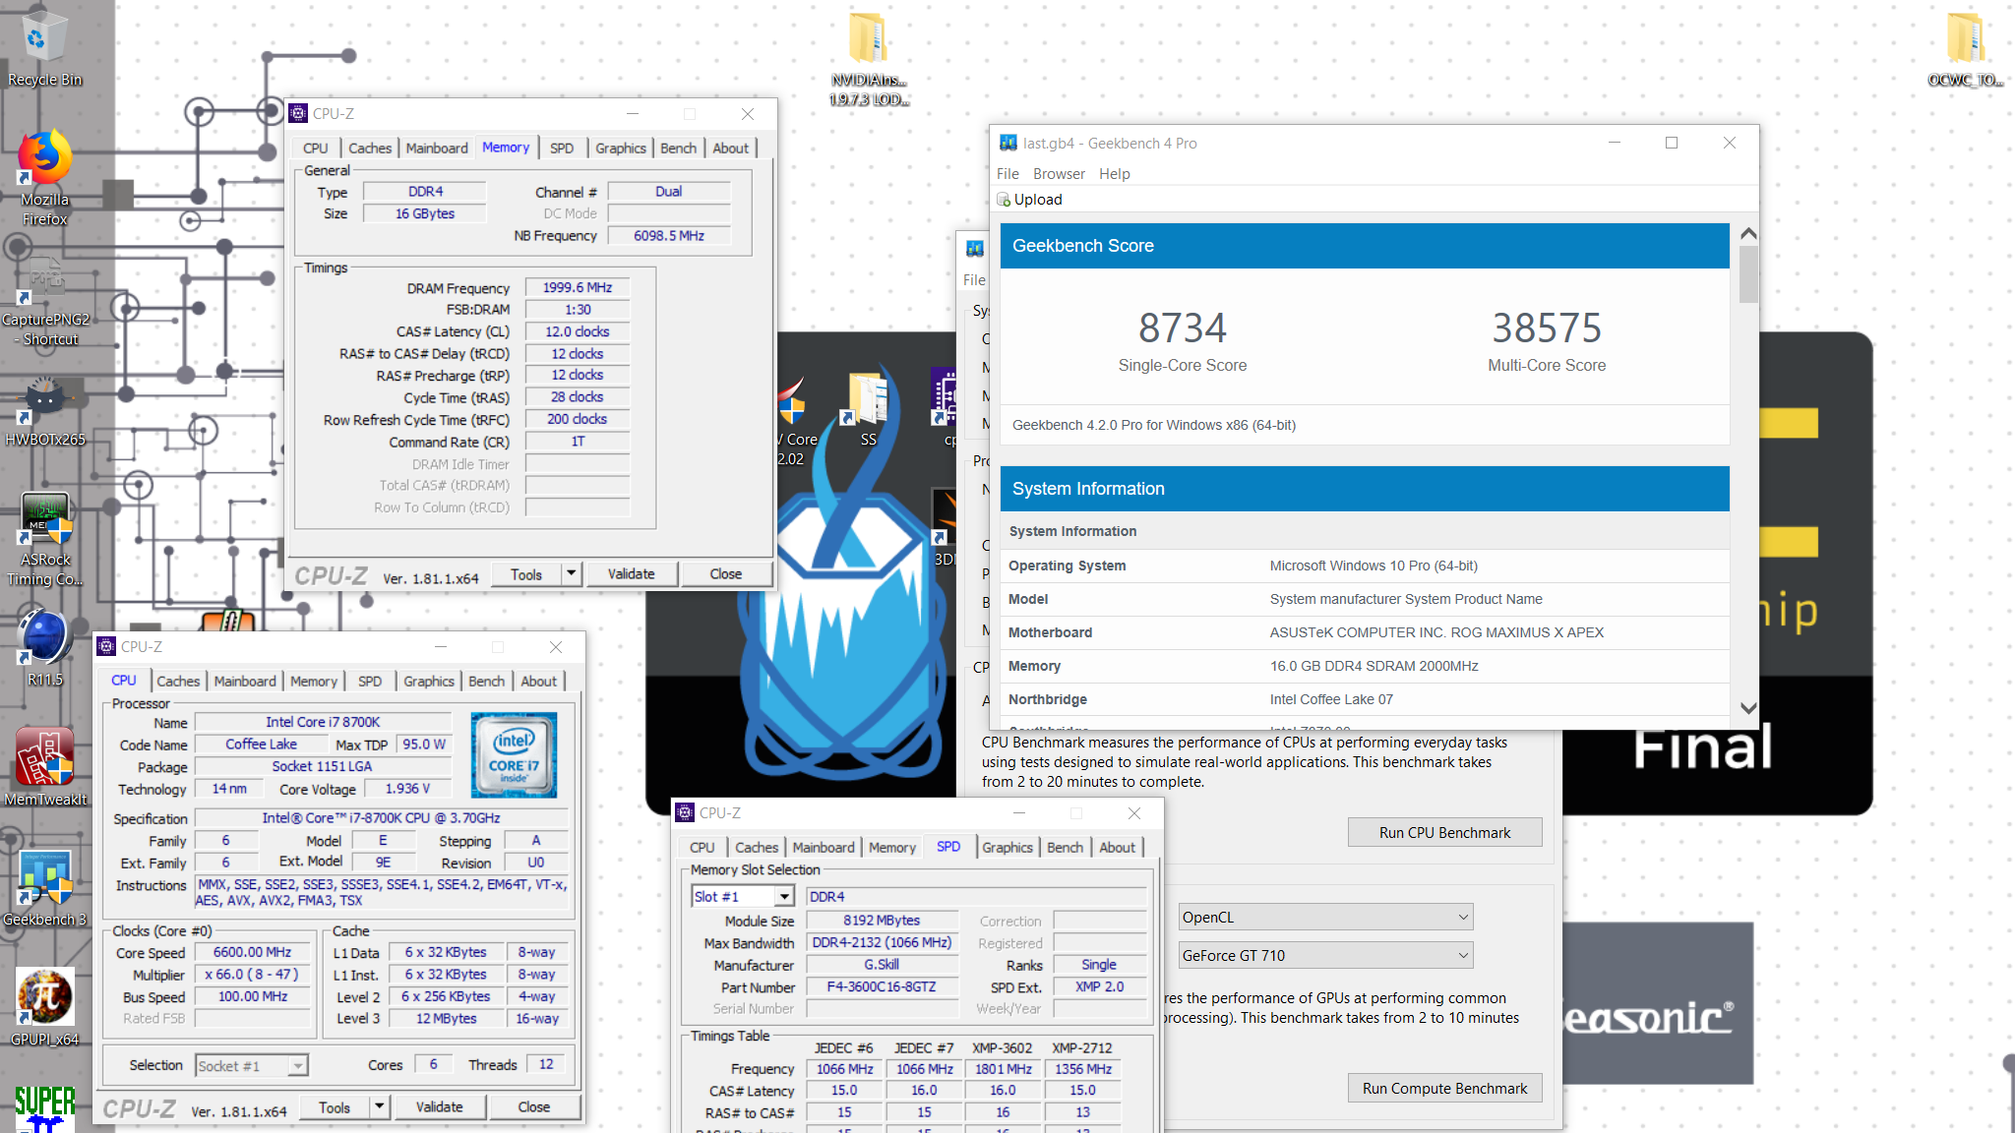Open Geekbench 3 desktop icon

click(44, 888)
